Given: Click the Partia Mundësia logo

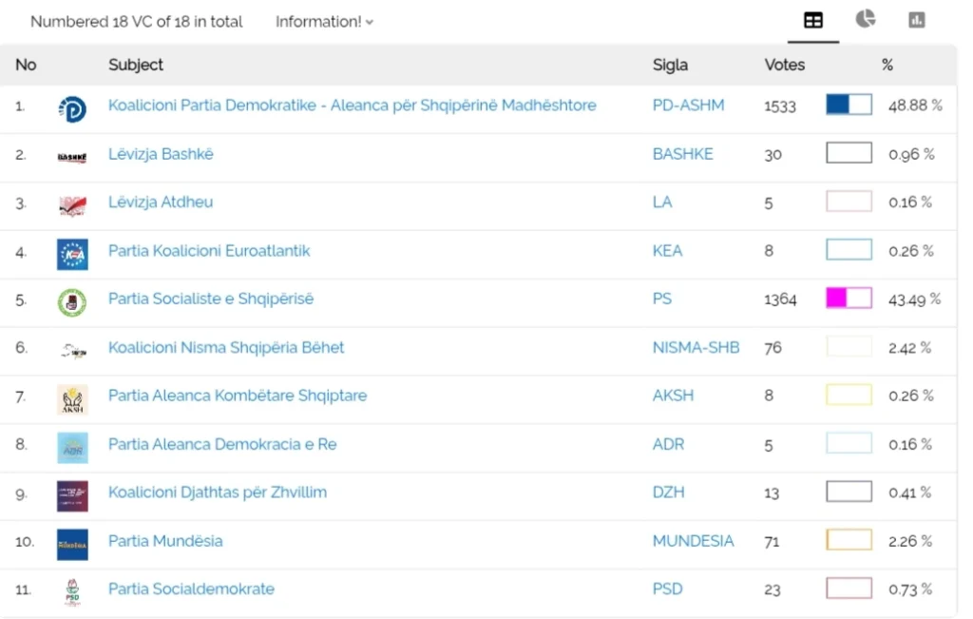Looking at the screenshot, I should [x=72, y=544].
